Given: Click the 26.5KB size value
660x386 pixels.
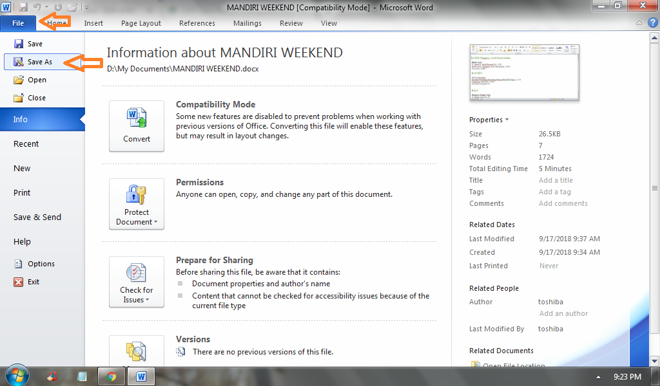Looking at the screenshot, I should pyautogui.click(x=550, y=134).
